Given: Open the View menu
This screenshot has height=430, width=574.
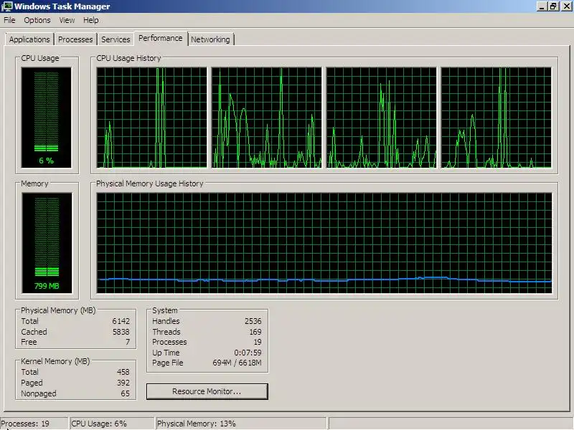Looking at the screenshot, I should point(67,20).
